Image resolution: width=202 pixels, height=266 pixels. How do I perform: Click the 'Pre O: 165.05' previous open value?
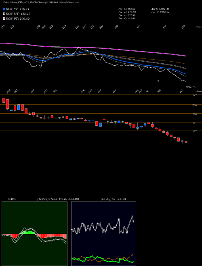pos(127,8)
